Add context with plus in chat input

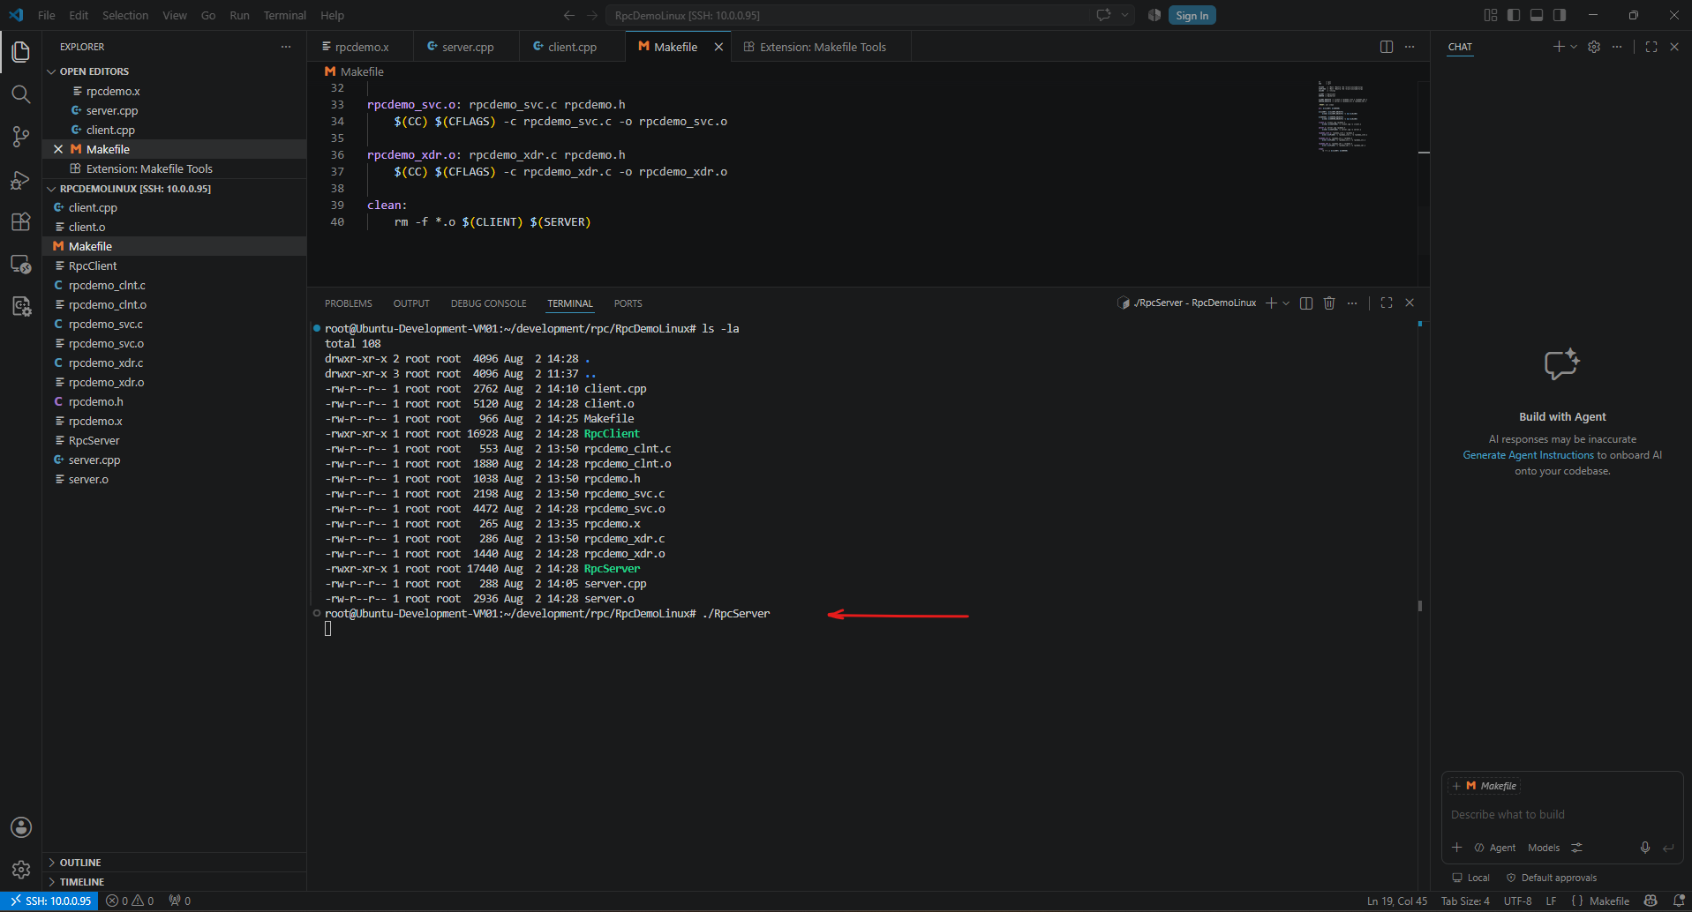coord(1457,848)
